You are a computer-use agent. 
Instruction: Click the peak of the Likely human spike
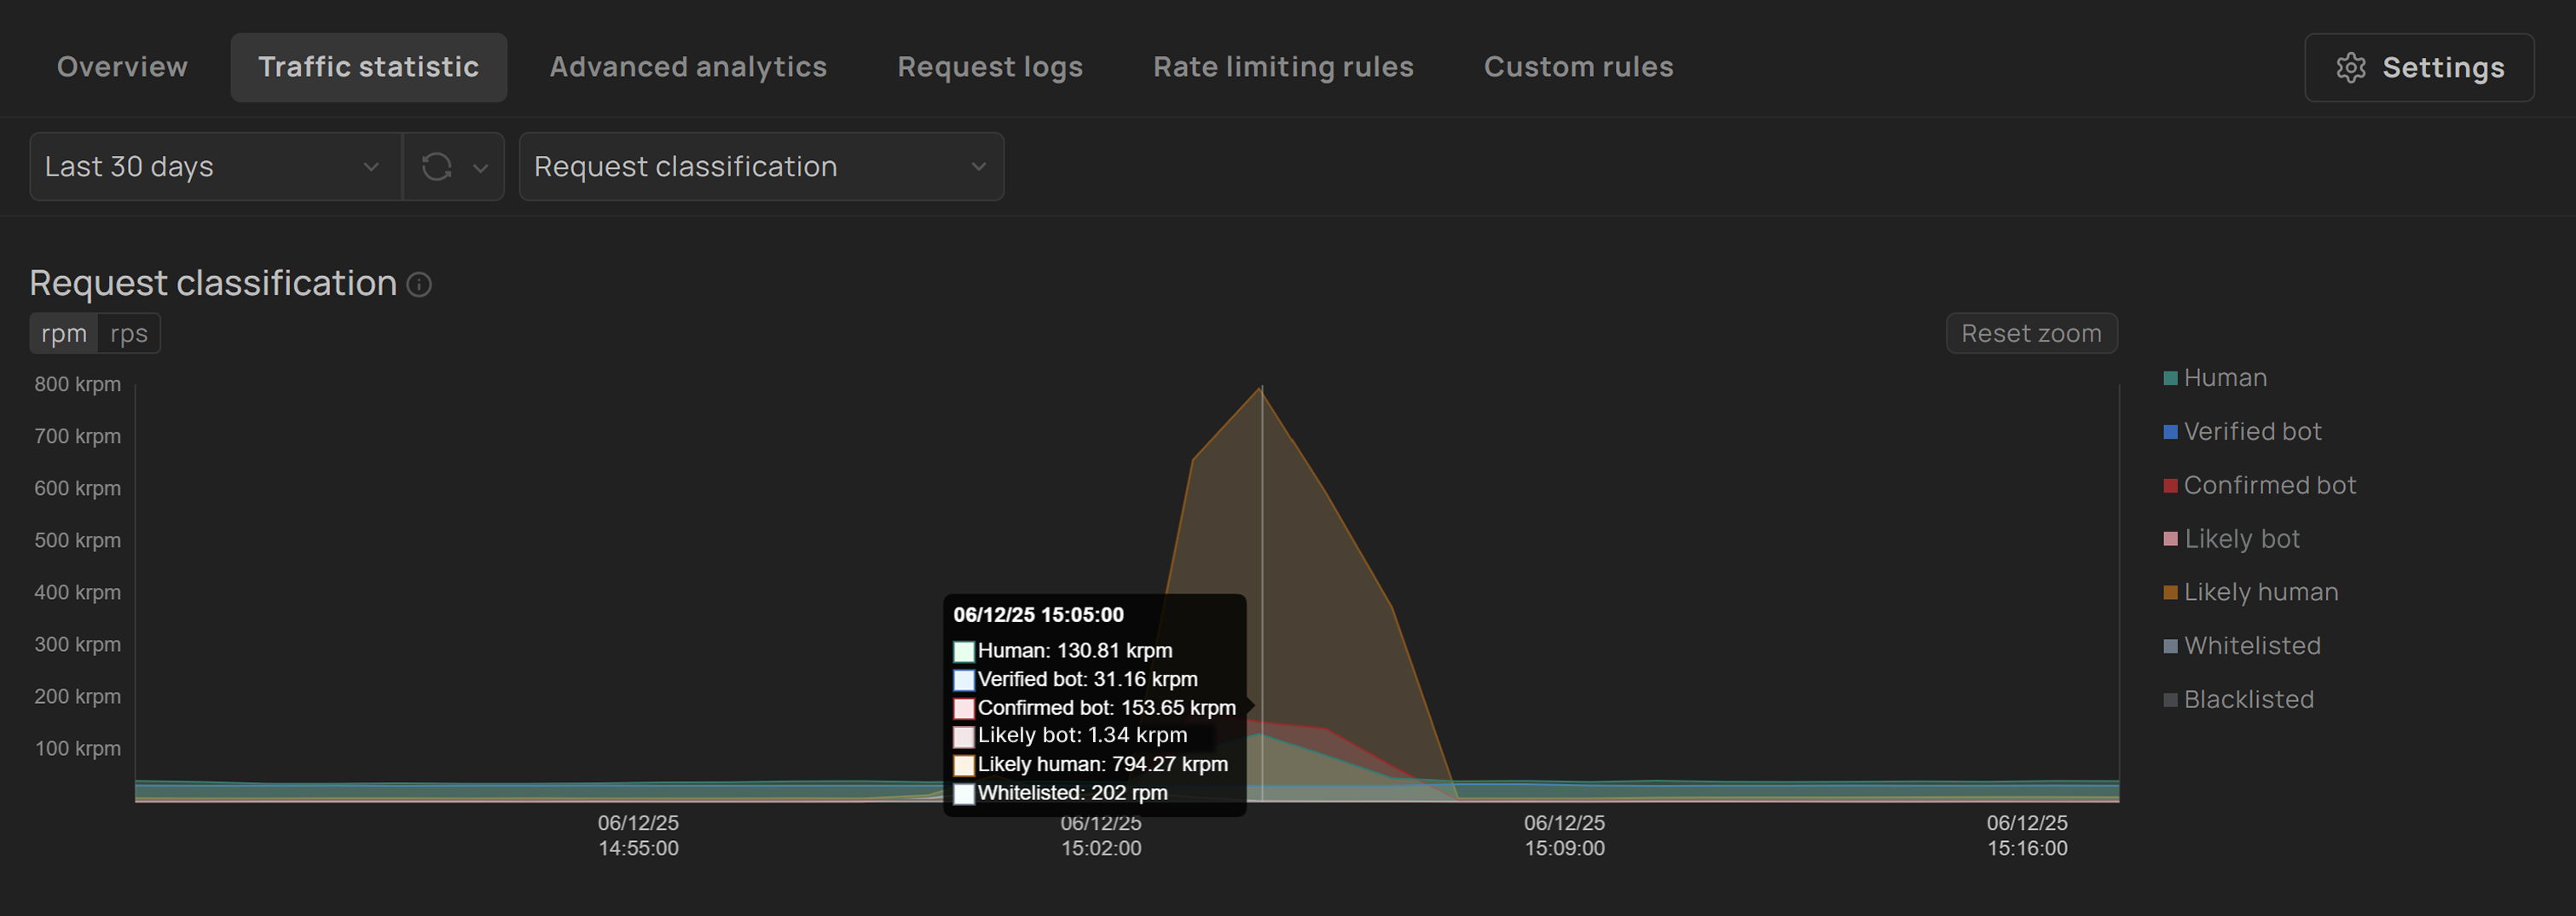click(x=1261, y=388)
